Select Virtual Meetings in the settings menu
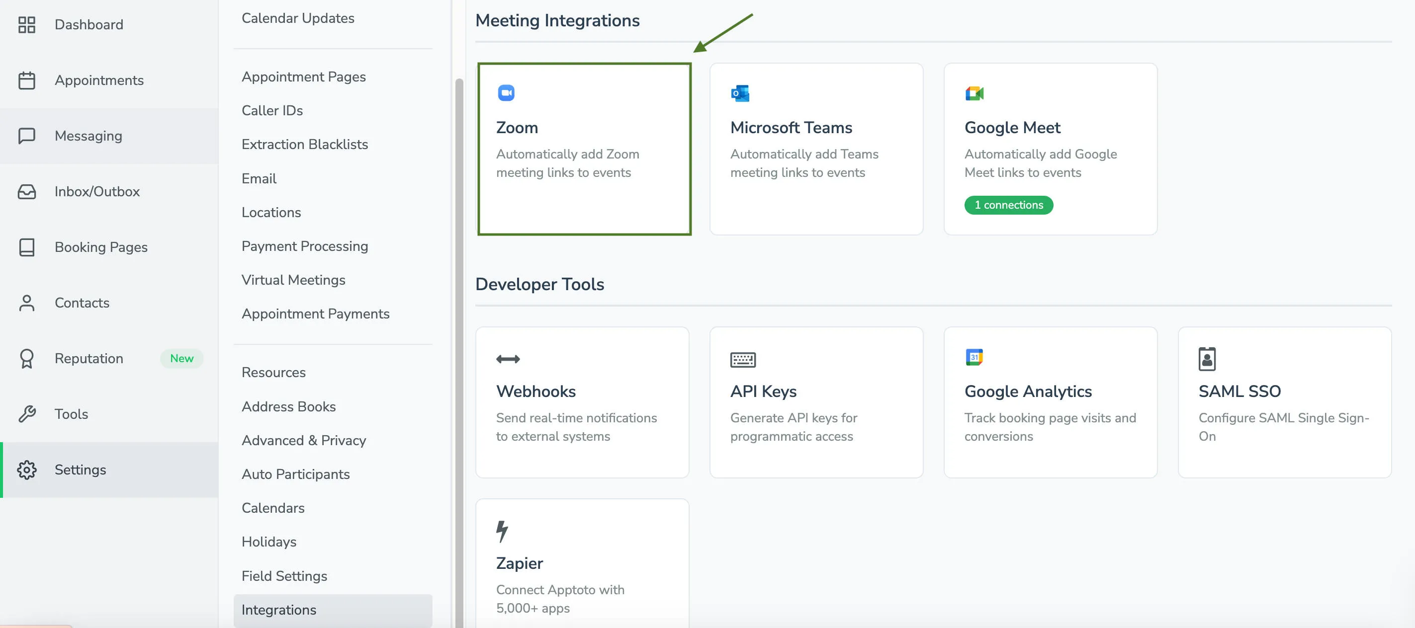Viewport: 1415px width, 628px height. tap(293, 280)
